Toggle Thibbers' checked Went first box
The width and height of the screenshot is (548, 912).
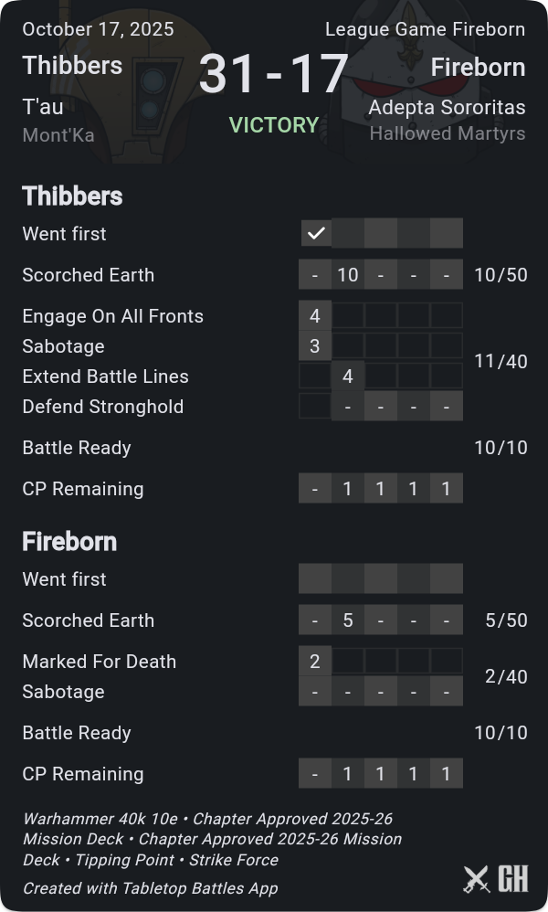[315, 233]
